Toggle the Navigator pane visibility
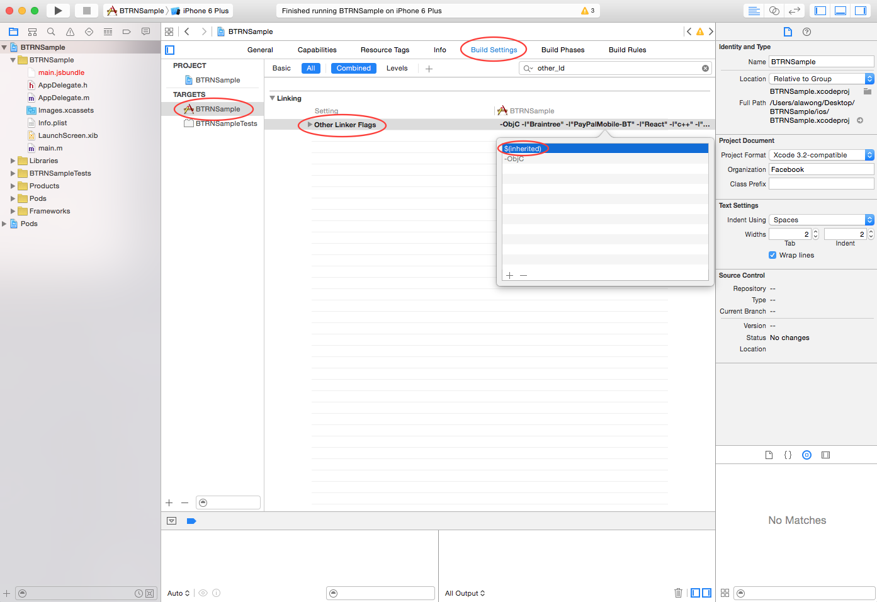This screenshot has height=602, width=877. point(820,11)
